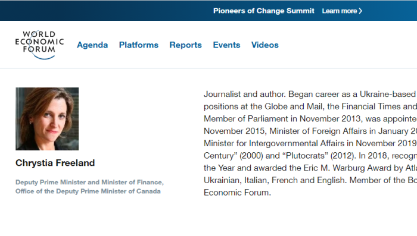The height and width of the screenshot is (236, 417).
Task: Go to the Reports section
Action: point(186,45)
